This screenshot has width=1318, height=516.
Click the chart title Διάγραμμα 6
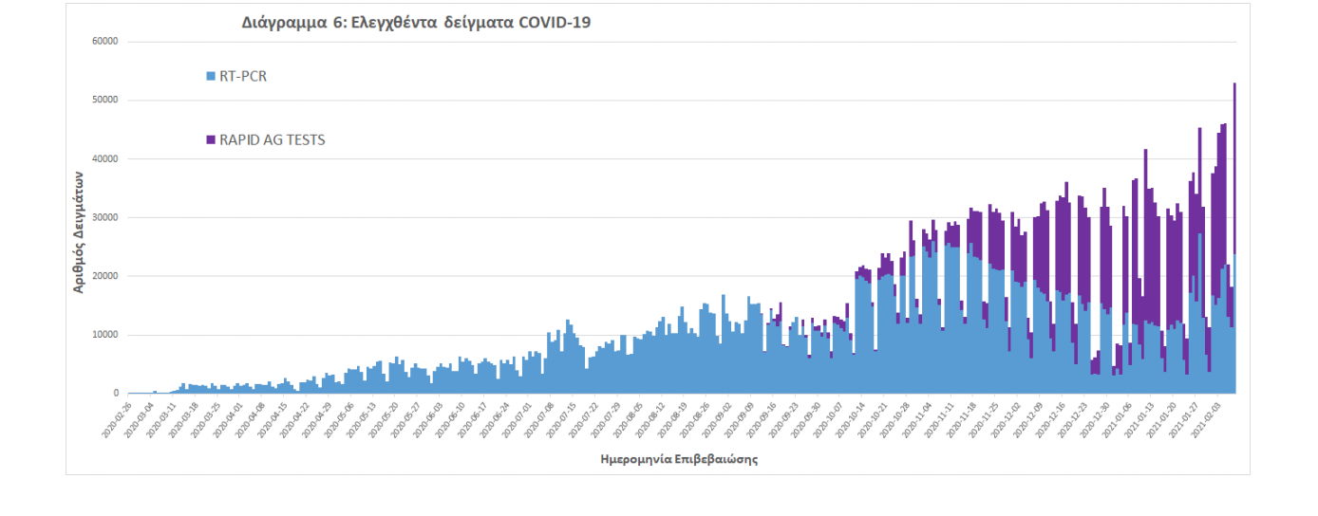click(x=416, y=23)
